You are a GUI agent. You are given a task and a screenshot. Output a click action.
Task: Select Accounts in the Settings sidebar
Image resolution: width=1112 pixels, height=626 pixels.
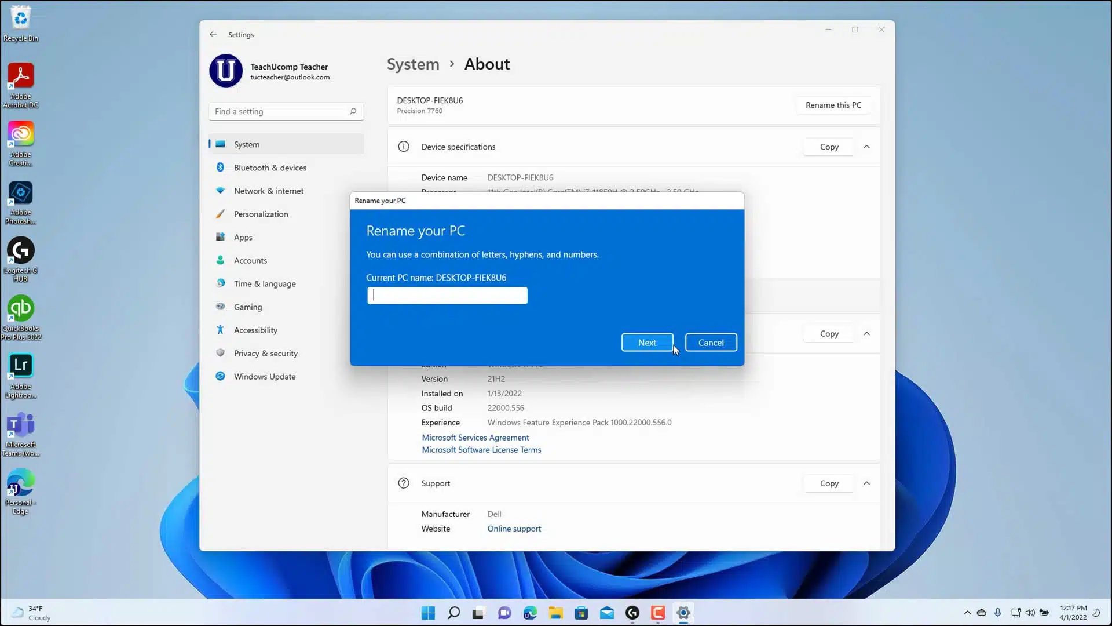point(250,260)
